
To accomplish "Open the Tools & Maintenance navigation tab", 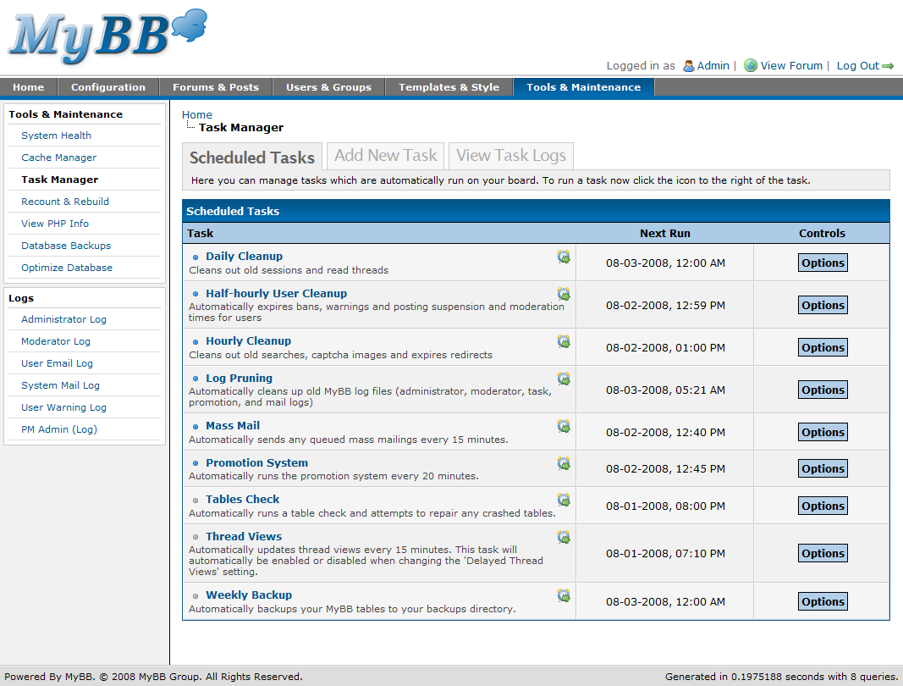I will click(x=583, y=87).
